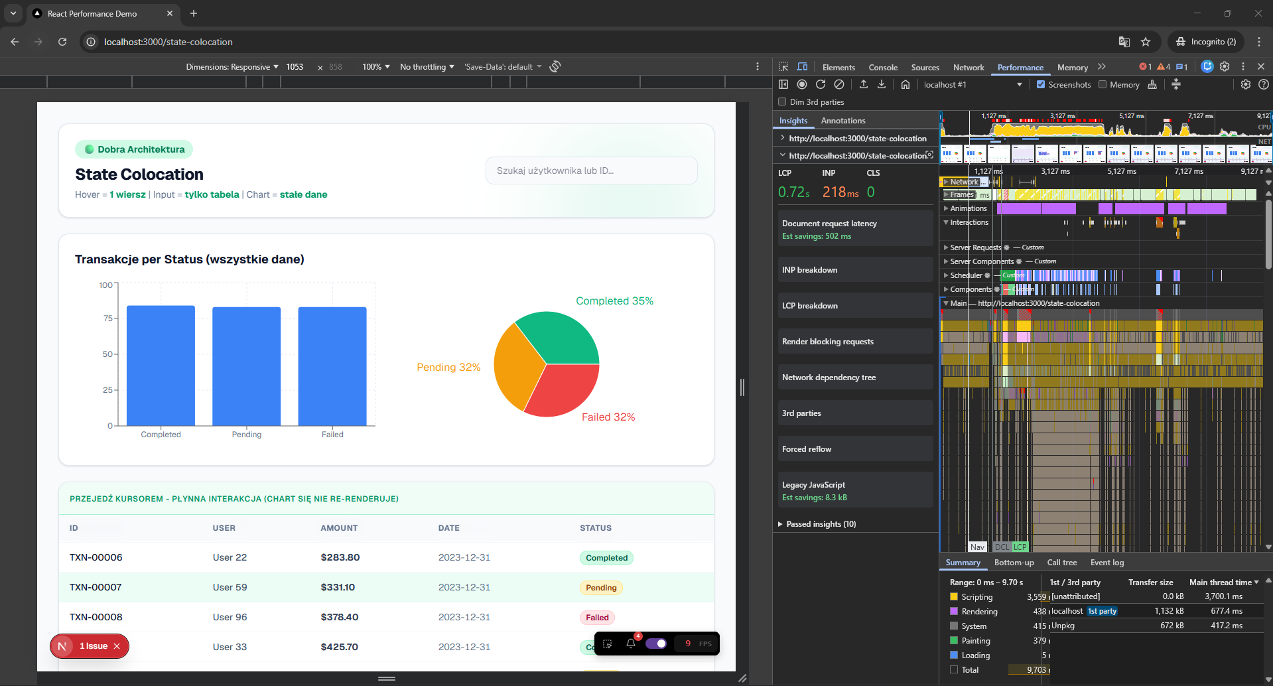Clear the current performance recording
Image resolution: width=1273 pixels, height=686 pixels.
(x=839, y=84)
